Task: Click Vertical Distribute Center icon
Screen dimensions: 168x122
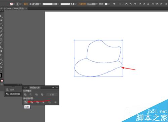Action: [x=157, y=4]
